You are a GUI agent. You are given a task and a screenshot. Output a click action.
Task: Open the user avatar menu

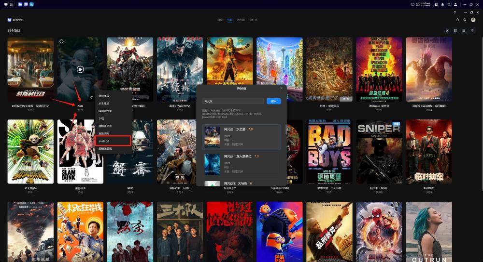pyautogui.click(x=473, y=20)
